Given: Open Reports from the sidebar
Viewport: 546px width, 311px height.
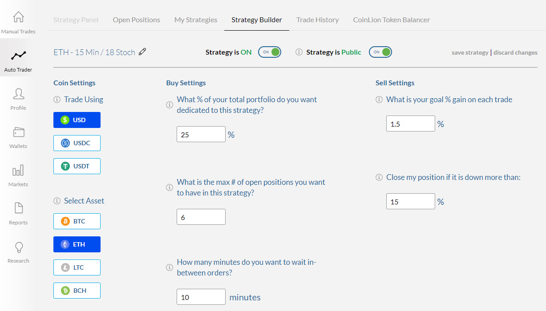Looking at the screenshot, I should pyautogui.click(x=18, y=209).
